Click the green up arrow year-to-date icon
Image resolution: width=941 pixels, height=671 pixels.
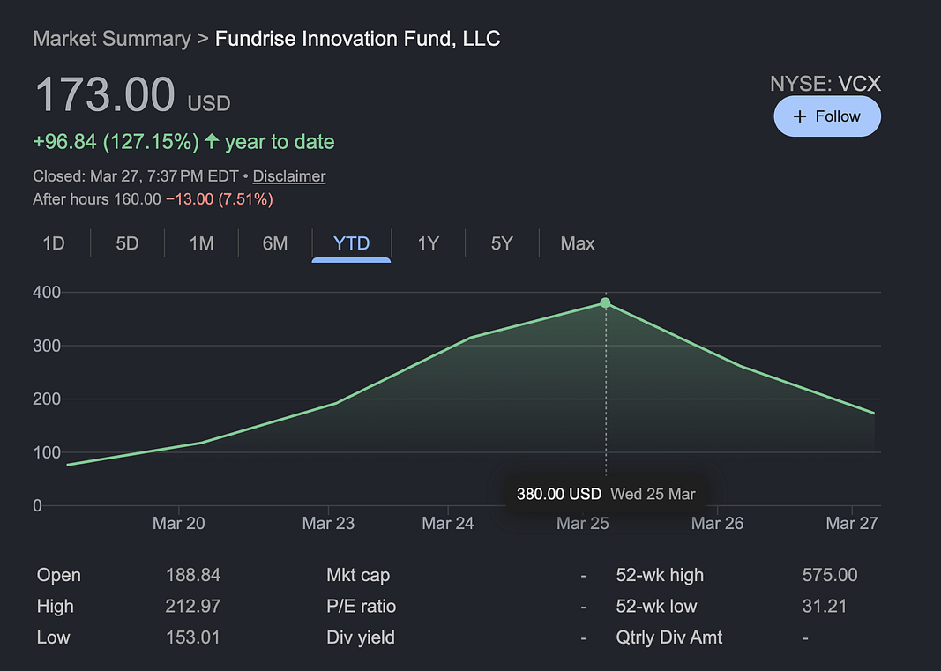212,142
